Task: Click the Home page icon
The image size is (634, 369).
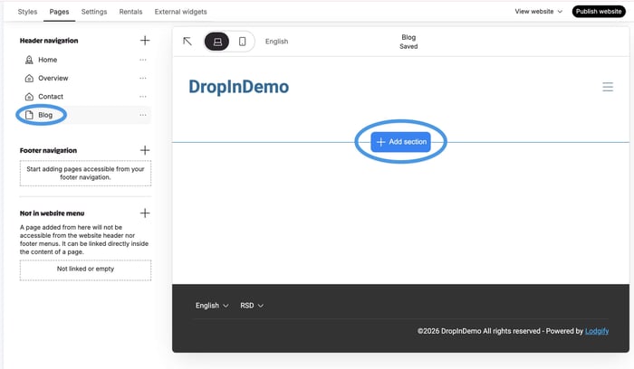Action: pyautogui.click(x=29, y=60)
